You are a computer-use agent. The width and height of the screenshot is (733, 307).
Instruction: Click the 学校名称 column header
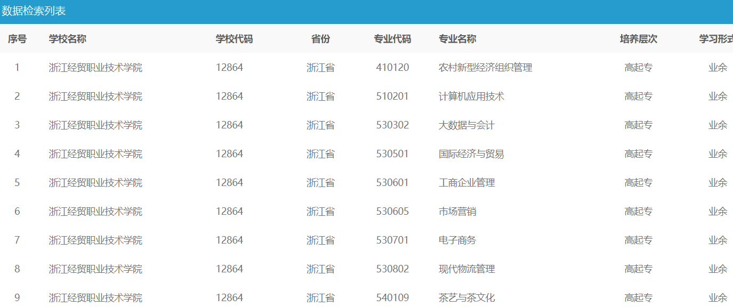click(x=68, y=39)
